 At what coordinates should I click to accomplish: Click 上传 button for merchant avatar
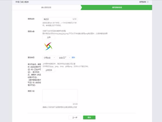tap(49, 37)
